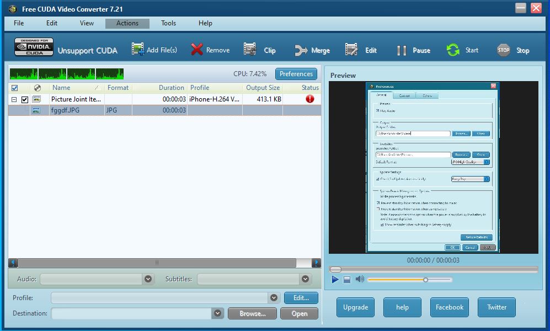Open the Twitter button
Viewport: 550px width, 331px height.
coord(496,307)
